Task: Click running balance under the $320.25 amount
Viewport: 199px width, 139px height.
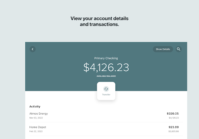Action: click(174, 118)
